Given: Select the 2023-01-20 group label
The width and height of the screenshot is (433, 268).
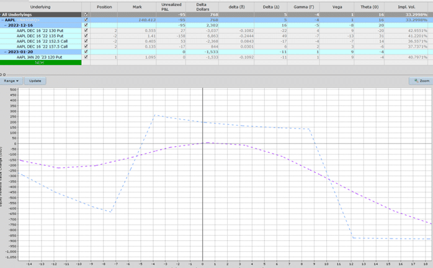Looking at the screenshot, I should [x=20, y=52].
